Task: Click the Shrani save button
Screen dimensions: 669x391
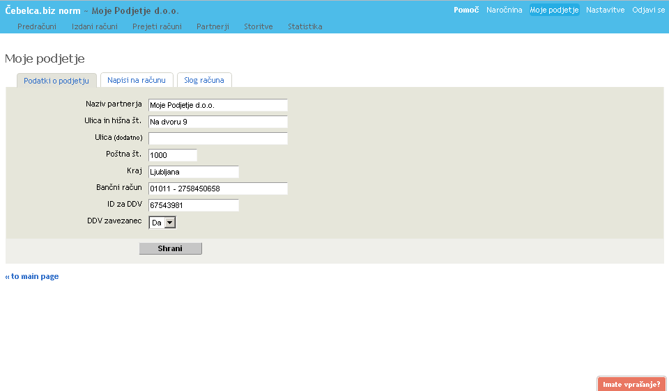Action: point(170,248)
